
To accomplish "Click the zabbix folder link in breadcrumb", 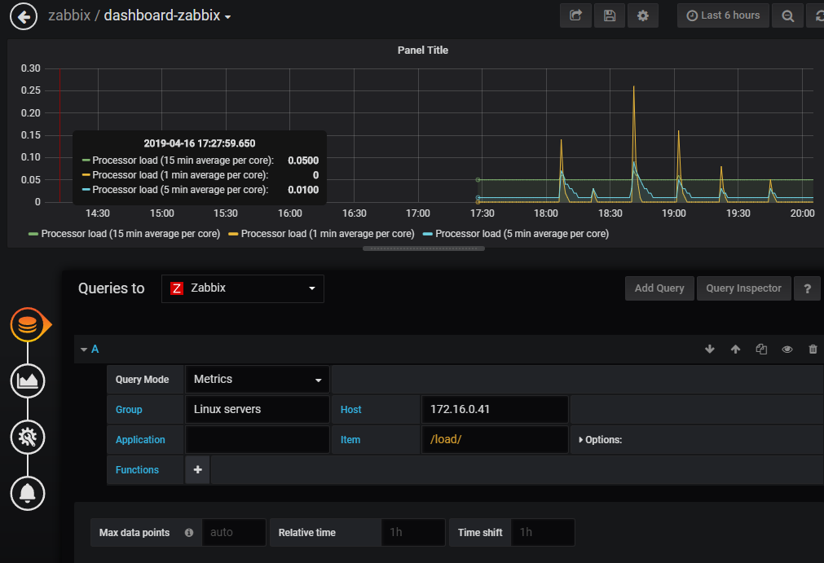I will [x=69, y=15].
